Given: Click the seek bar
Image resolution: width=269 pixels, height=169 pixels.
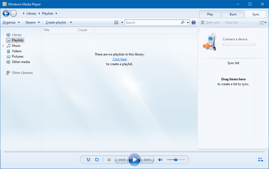Looking at the screenshot, I should 134,152.
